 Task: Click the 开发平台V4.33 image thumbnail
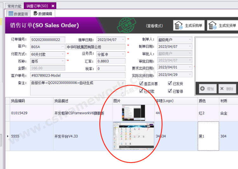[x=134, y=135]
